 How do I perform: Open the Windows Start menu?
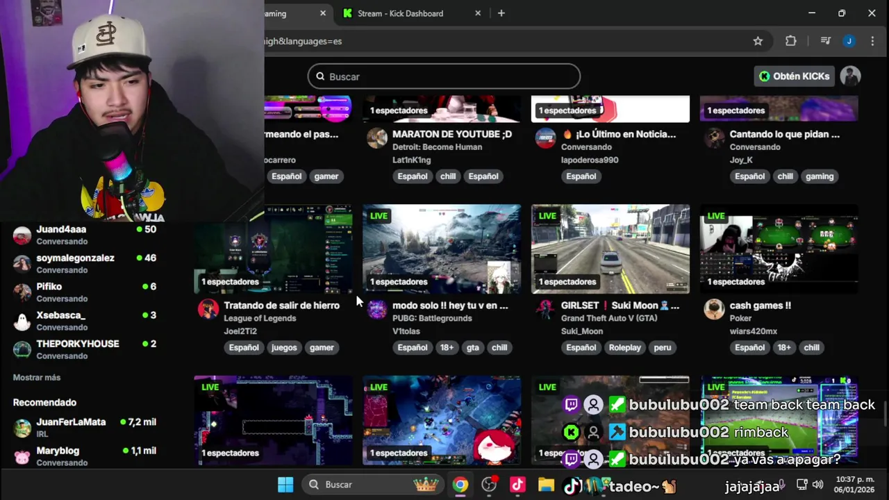point(285,485)
